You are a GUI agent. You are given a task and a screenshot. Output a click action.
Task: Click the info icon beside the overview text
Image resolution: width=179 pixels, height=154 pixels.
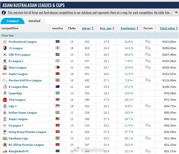4,13
